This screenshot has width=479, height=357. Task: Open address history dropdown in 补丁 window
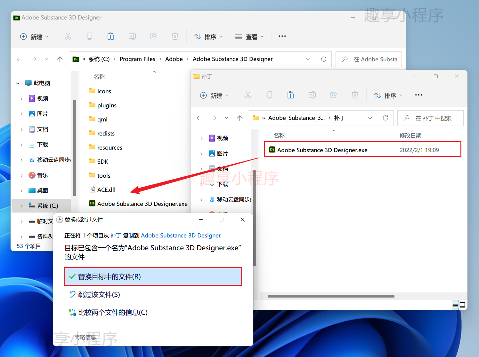[x=370, y=118]
